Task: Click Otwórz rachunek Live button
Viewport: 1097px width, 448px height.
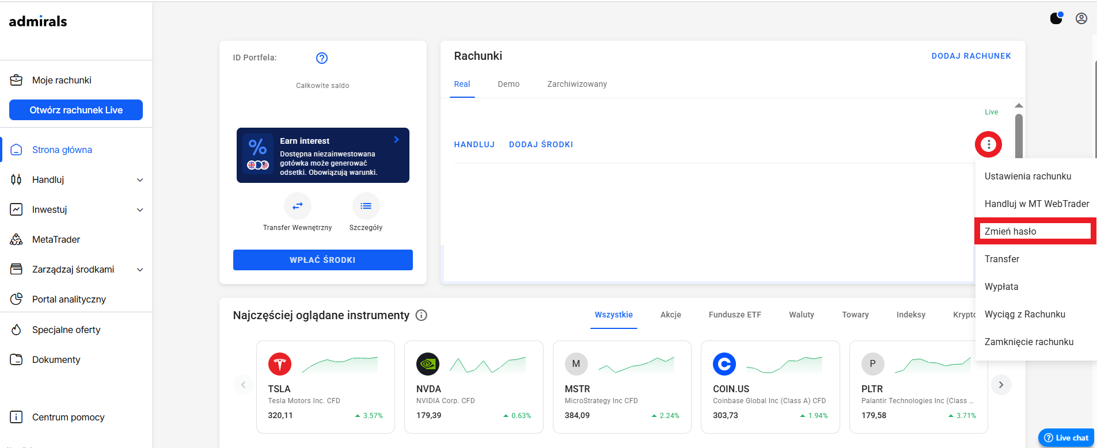Action: [76, 110]
